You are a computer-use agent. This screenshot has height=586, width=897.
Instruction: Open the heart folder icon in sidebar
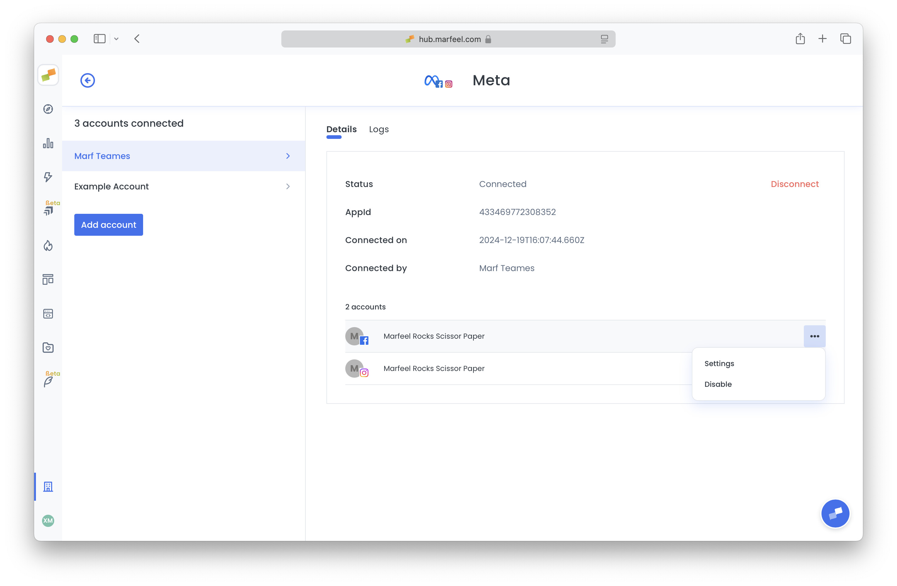pyautogui.click(x=48, y=347)
